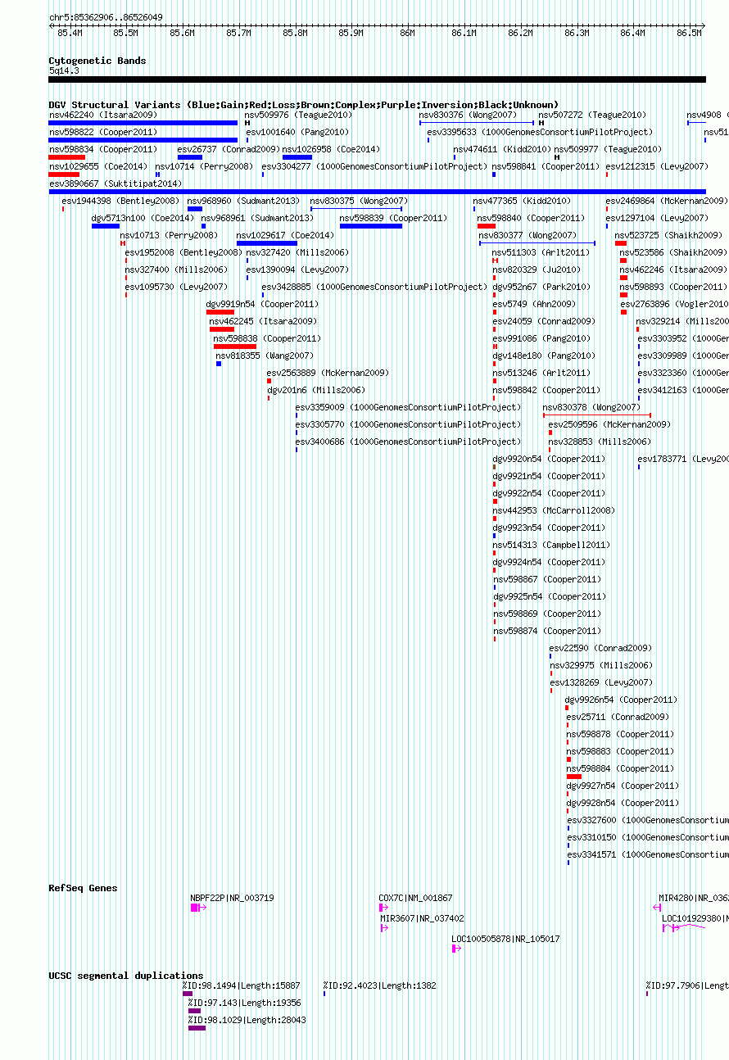Image resolution: width=729 pixels, height=1060 pixels.
Task: Select variant nsv442953 (McCarroll2008)
Action: click(x=554, y=510)
